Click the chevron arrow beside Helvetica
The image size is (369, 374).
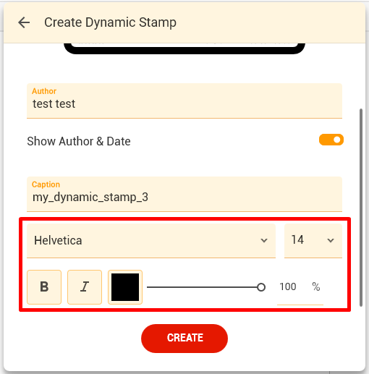(264, 240)
